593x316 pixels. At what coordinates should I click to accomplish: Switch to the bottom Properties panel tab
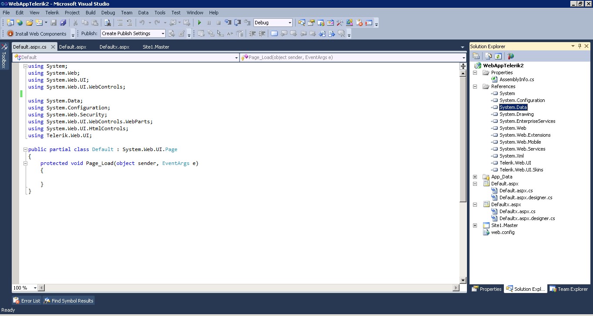click(x=486, y=289)
